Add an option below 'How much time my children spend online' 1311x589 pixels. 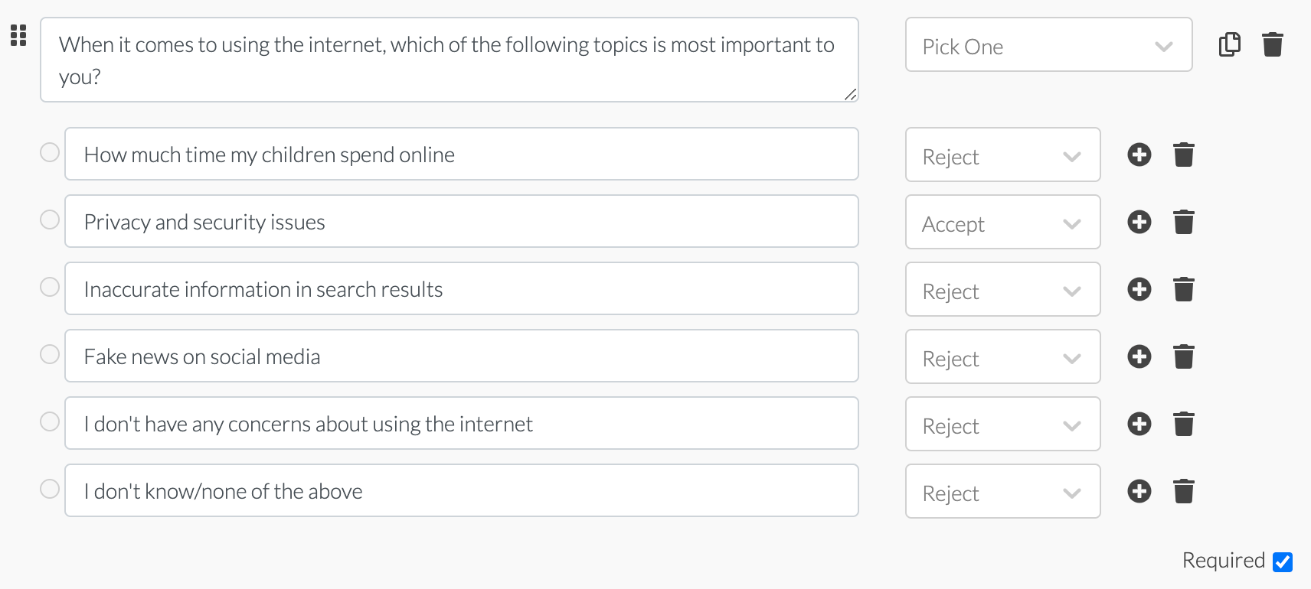(1139, 155)
